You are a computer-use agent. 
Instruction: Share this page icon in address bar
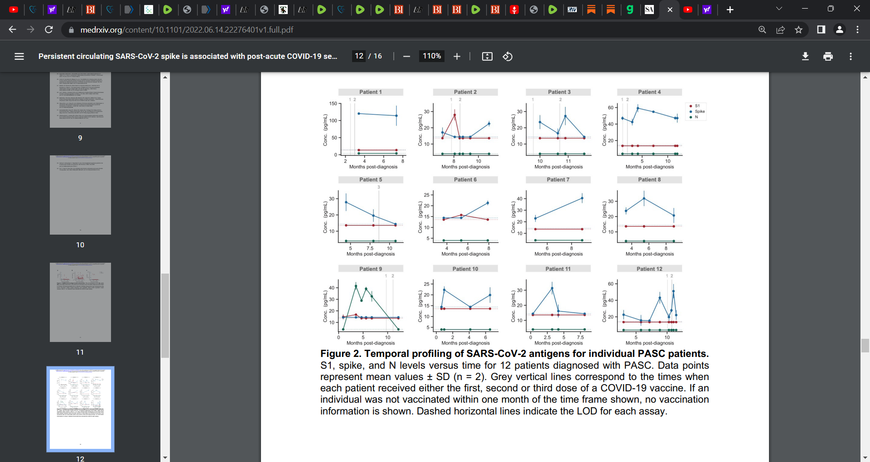pos(780,29)
